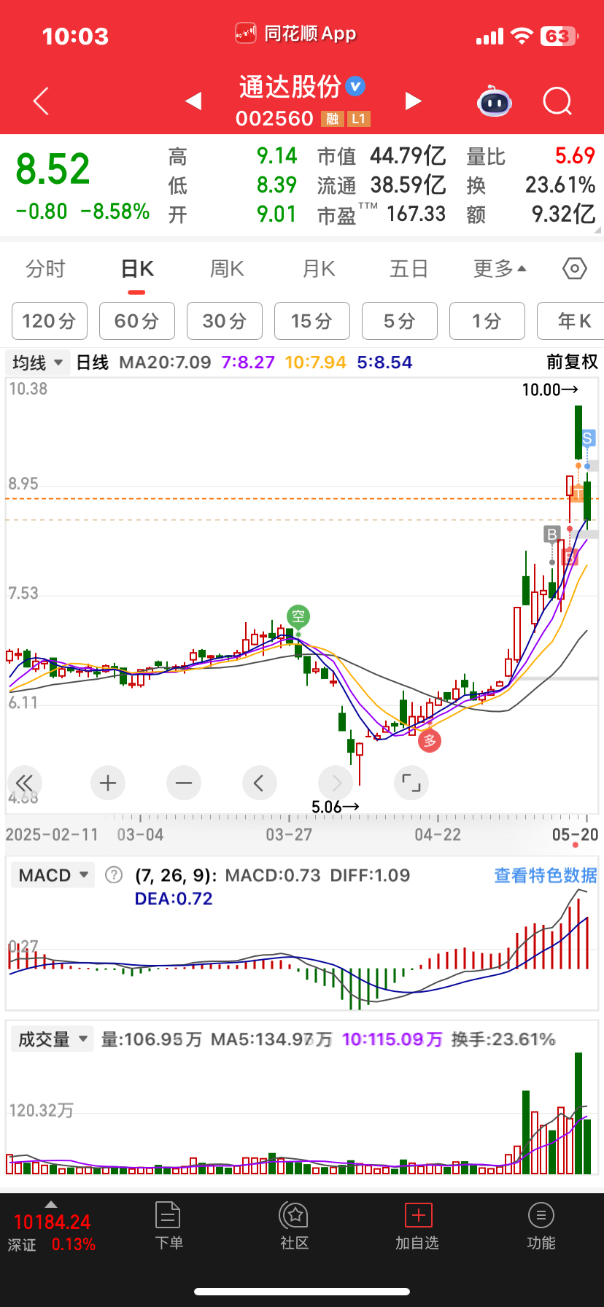Open the robot assistant icon
This screenshot has width=604, height=1307.
(495, 101)
